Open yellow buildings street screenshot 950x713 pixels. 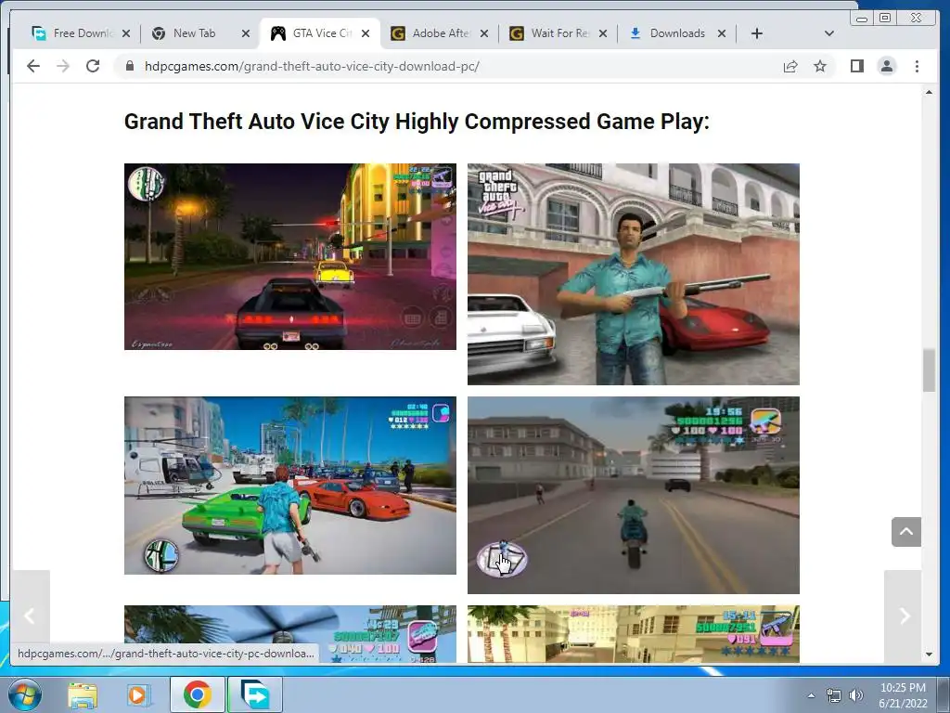click(x=633, y=633)
